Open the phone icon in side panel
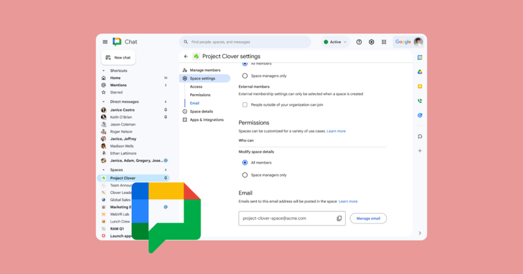Viewport: 523px width, 274px height. 420,101
